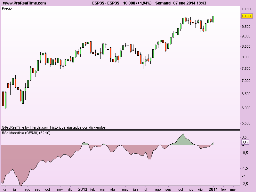Viewport: 256px width, 192px height.
Task: Click the 10.080 (+1,94%) quote value
Action: pyautogui.click(x=137, y=3)
